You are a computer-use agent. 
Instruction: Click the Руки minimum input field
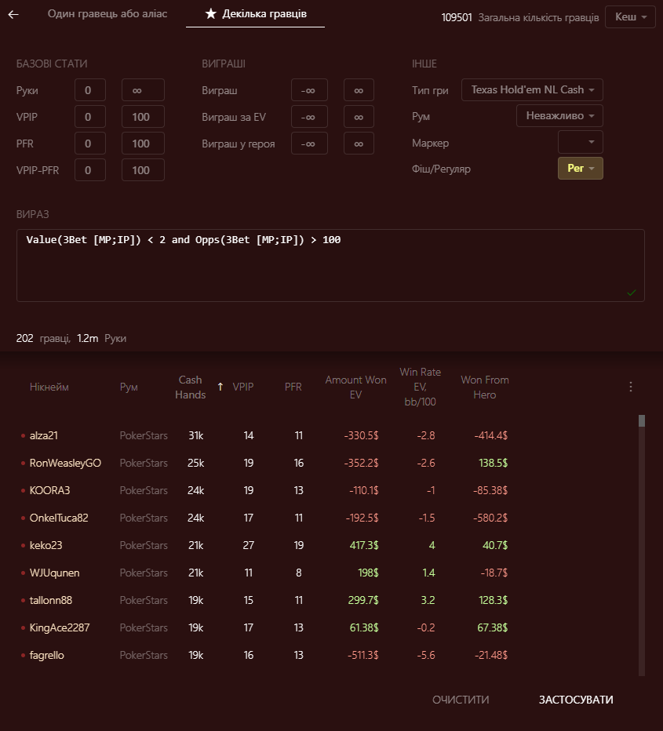click(x=90, y=90)
